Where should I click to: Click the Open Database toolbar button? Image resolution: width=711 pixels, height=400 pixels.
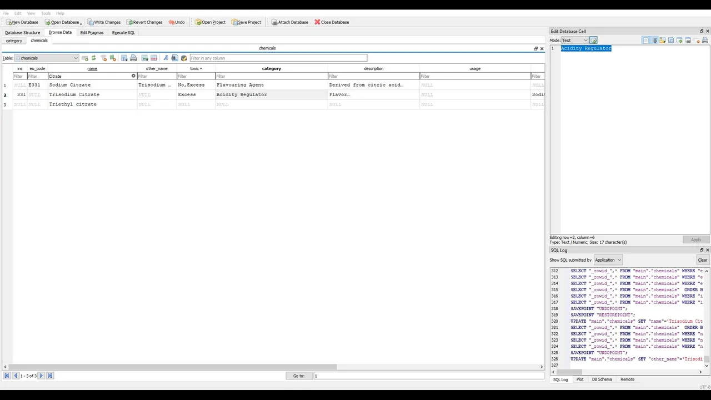tap(62, 22)
